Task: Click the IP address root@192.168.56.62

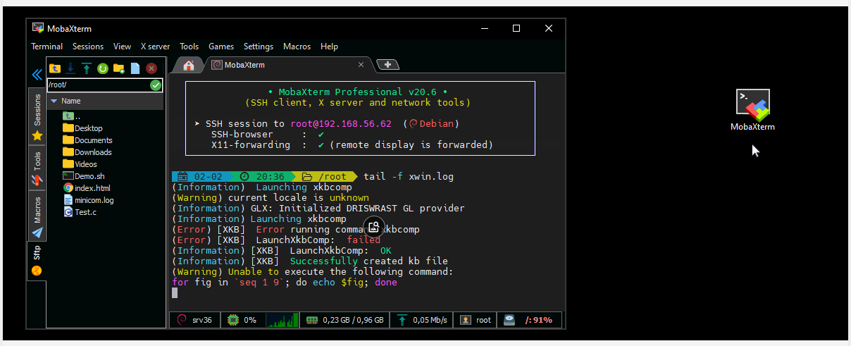Action: click(x=341, y=123)
